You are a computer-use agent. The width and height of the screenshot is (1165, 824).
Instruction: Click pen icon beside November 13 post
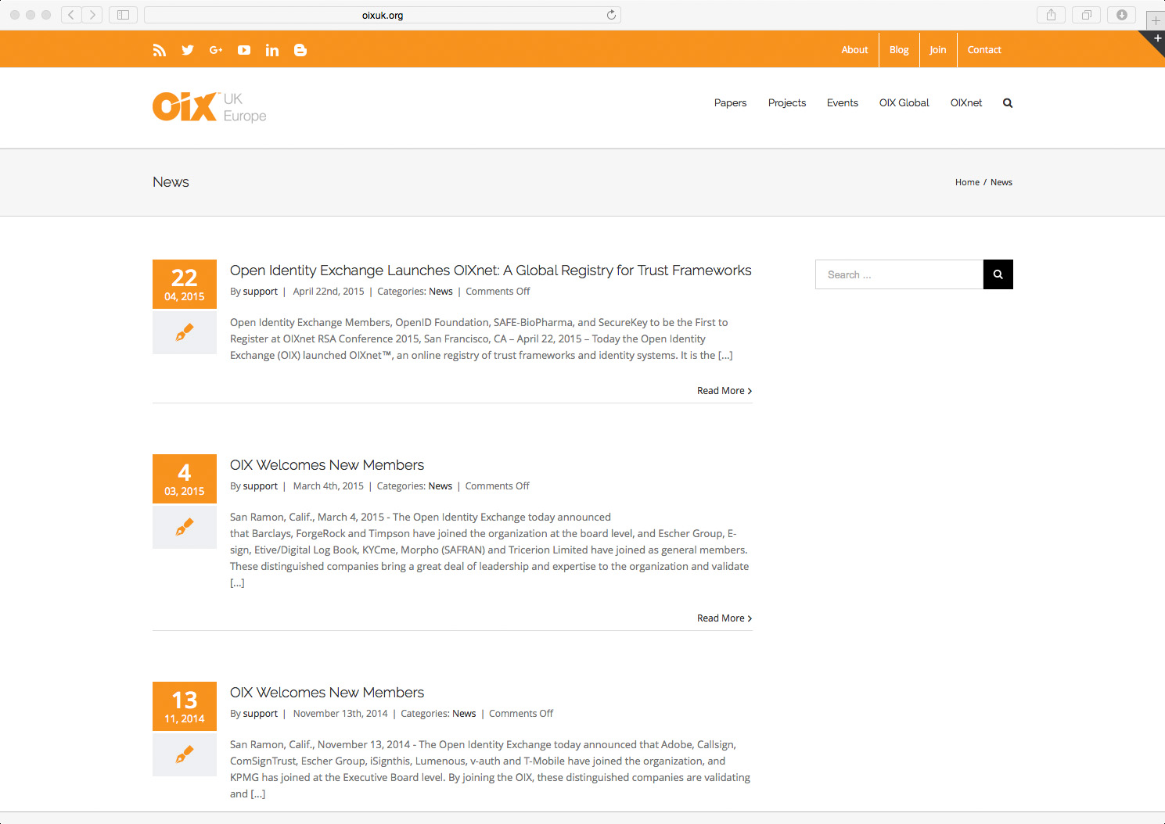(185, 755)
